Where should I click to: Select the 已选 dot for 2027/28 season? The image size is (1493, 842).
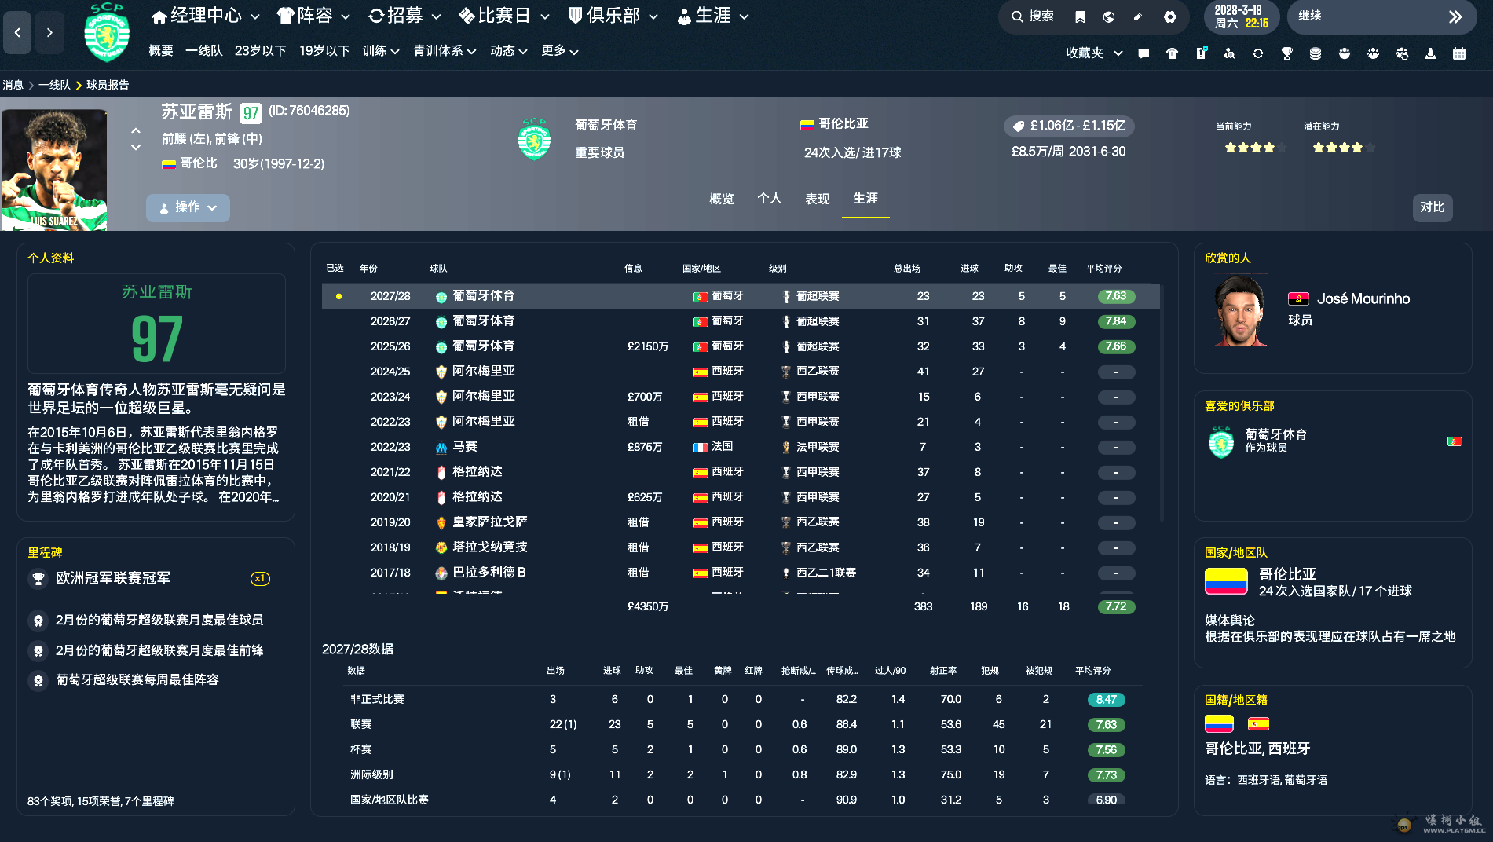tap(338, 296)
